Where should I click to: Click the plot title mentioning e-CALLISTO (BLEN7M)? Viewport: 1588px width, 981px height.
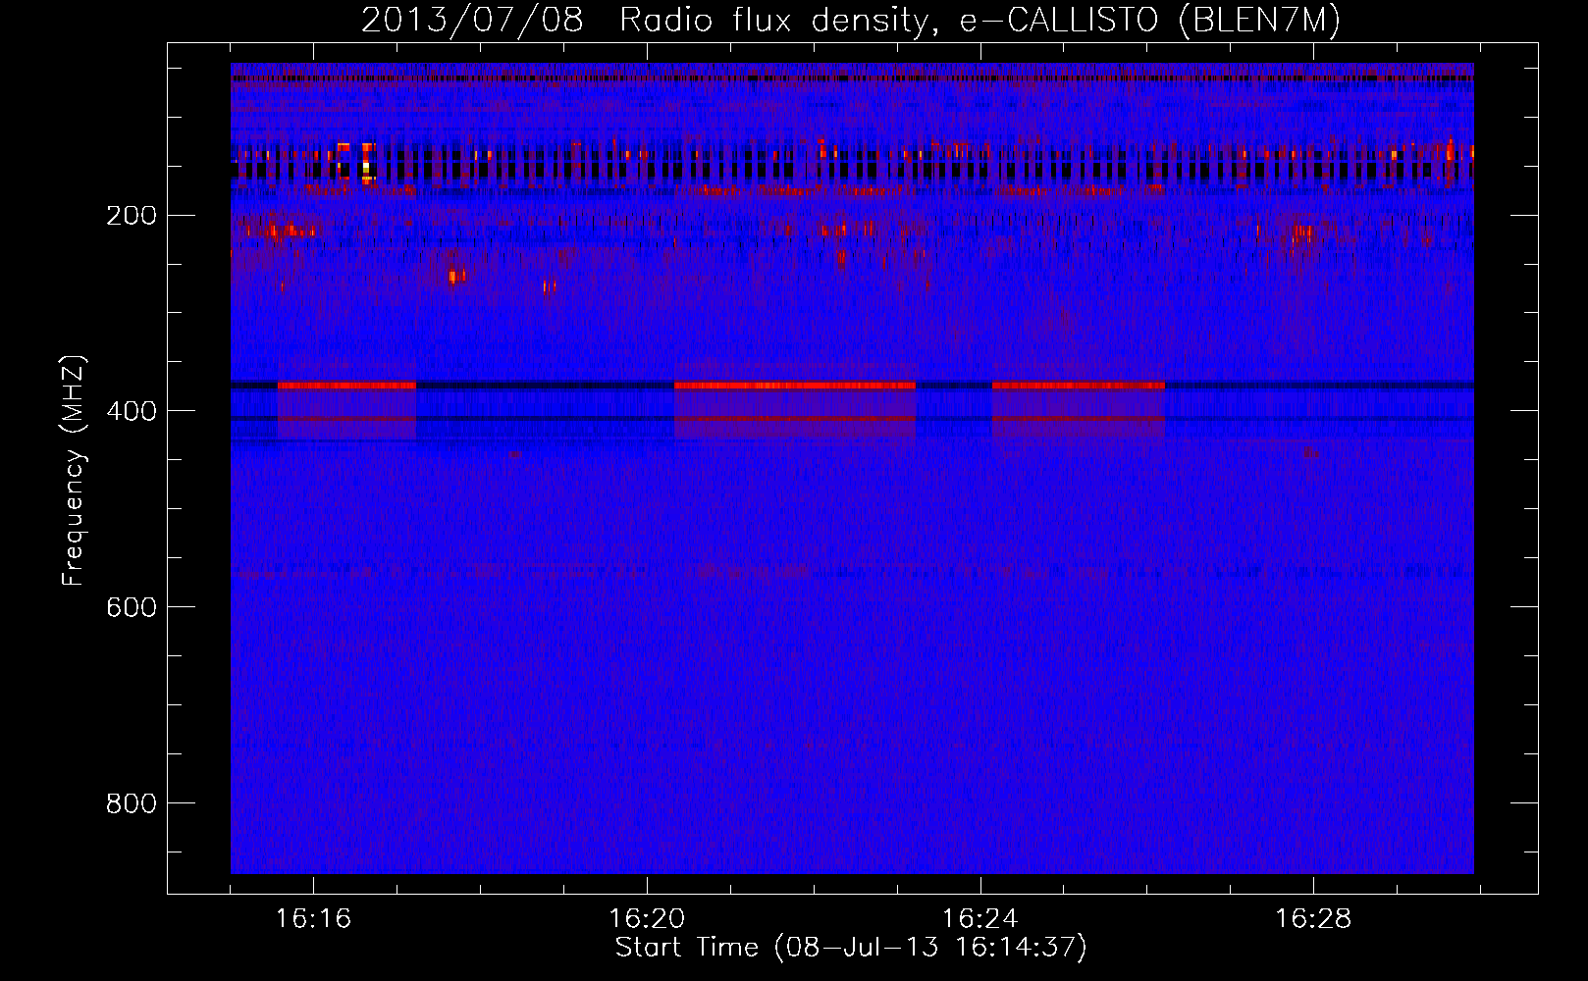pos(851,21)
